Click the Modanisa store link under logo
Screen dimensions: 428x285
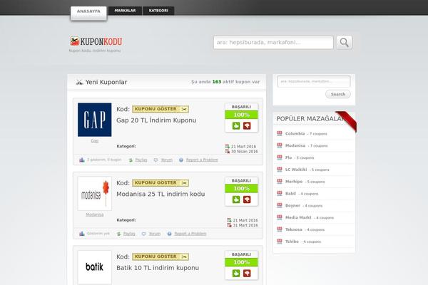coord(94,214)
